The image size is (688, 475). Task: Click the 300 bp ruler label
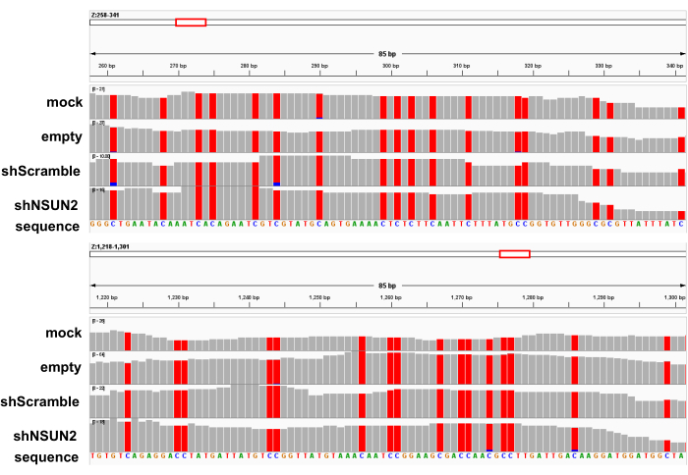[x=390, y=66]
